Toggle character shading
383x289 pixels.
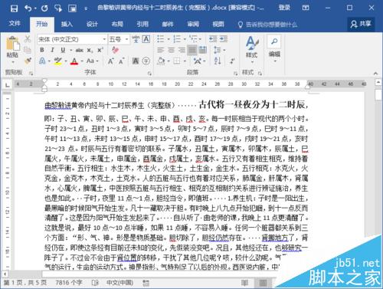(x=136, y=61)
